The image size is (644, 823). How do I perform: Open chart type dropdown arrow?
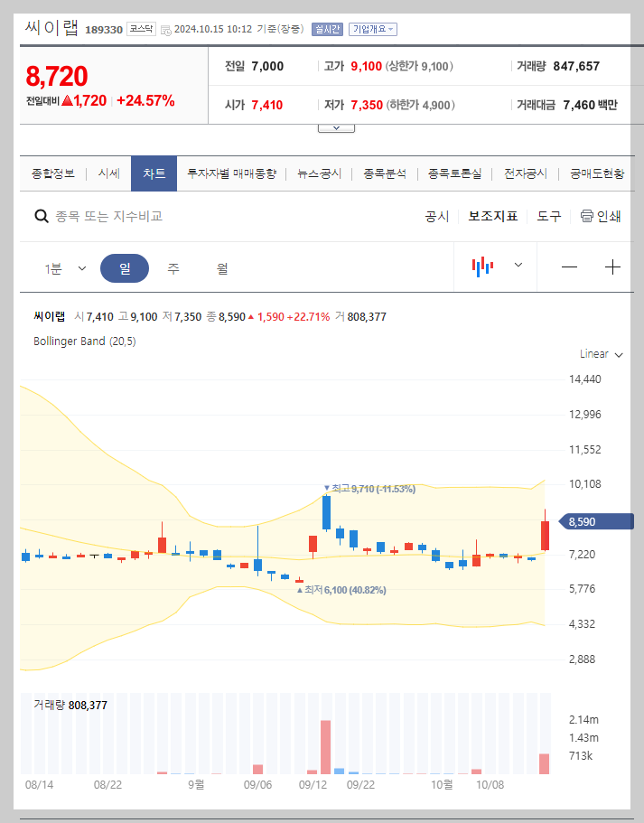pos(518,265)
